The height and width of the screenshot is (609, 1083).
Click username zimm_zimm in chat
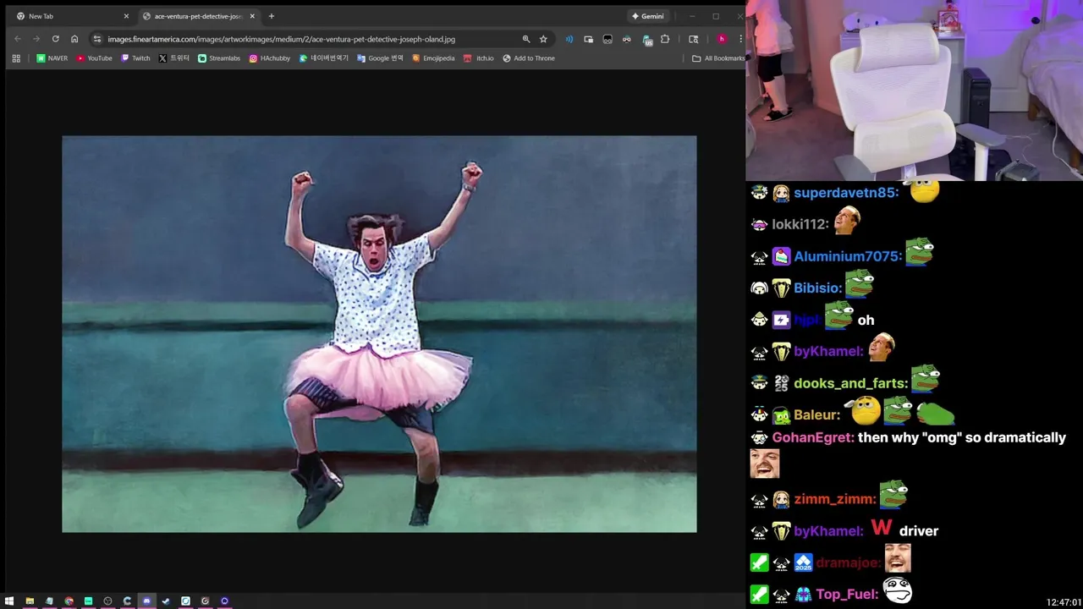coord(835,499)
